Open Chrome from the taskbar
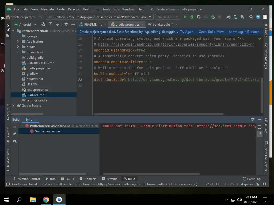This screenshot has width=274, height=205. pyautogui.click(x=46, y=200)
